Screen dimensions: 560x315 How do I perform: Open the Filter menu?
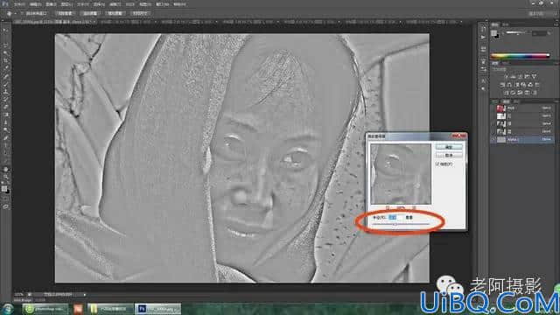click(x=115, y=4)
